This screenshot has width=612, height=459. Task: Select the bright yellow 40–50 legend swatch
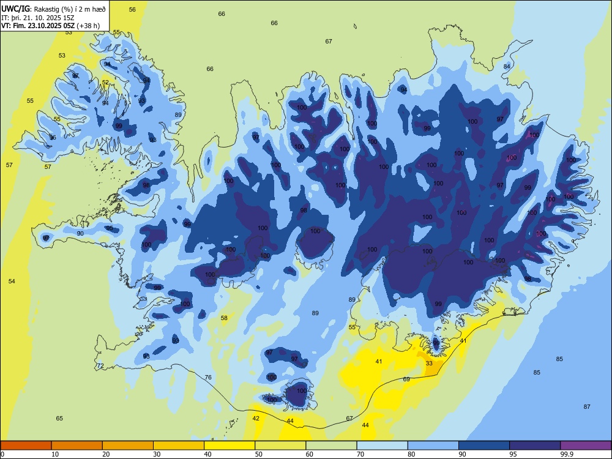point(229,446)
